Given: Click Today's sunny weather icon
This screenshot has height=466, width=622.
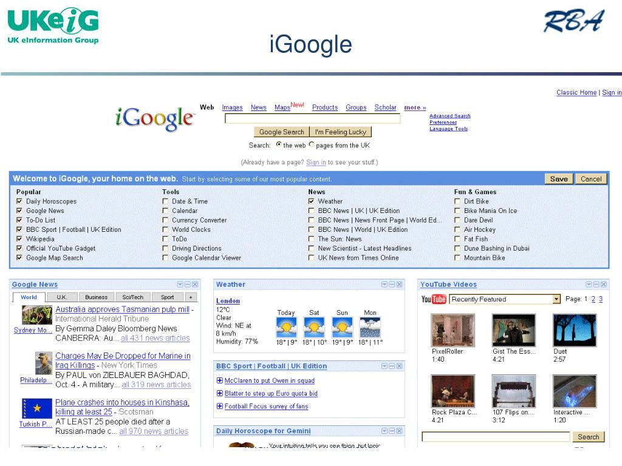Looking at the screenshot, I should click(287, 327).
